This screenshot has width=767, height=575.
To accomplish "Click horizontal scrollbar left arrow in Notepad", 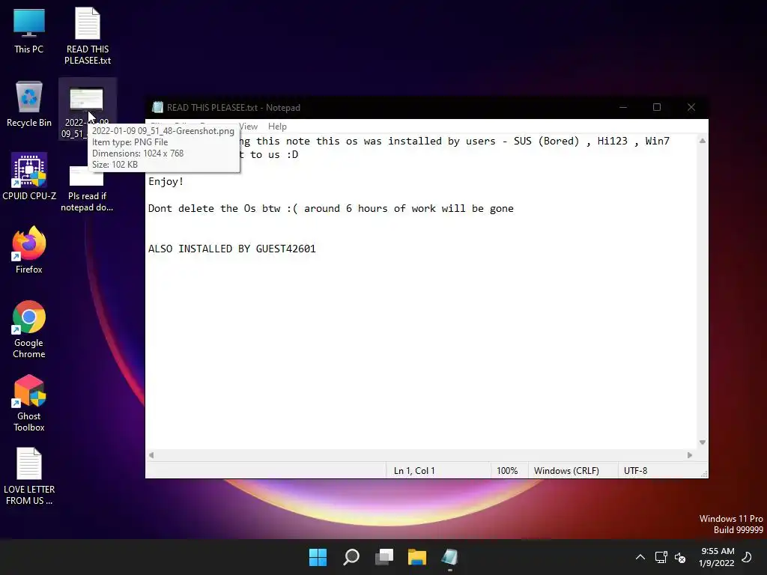I will [151, 455].
